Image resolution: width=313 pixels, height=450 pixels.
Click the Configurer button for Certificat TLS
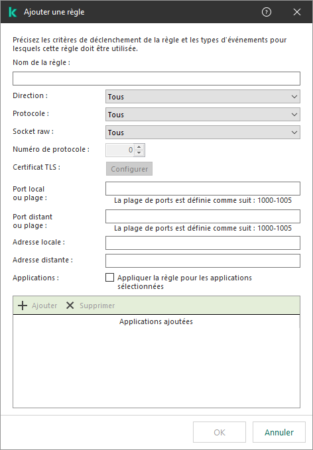[x=129, y=169]
